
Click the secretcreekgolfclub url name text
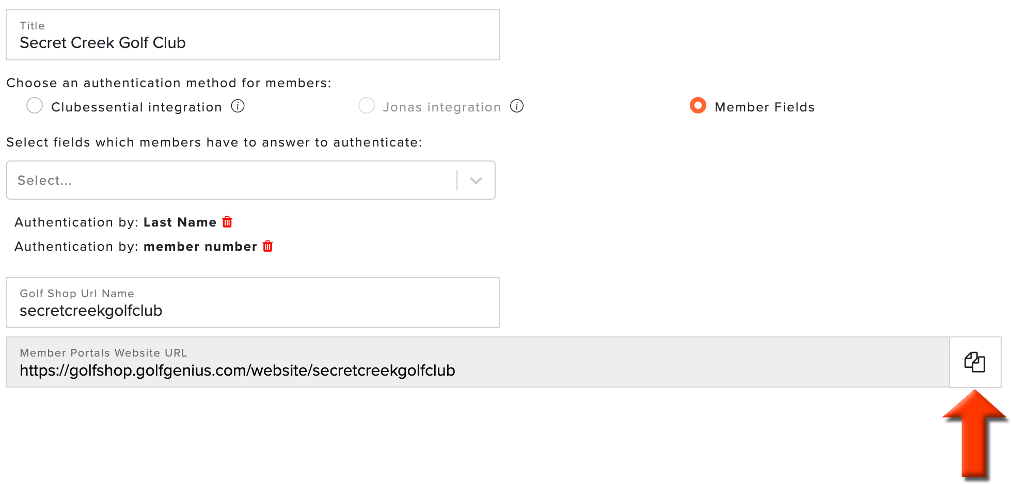(91, 311)
